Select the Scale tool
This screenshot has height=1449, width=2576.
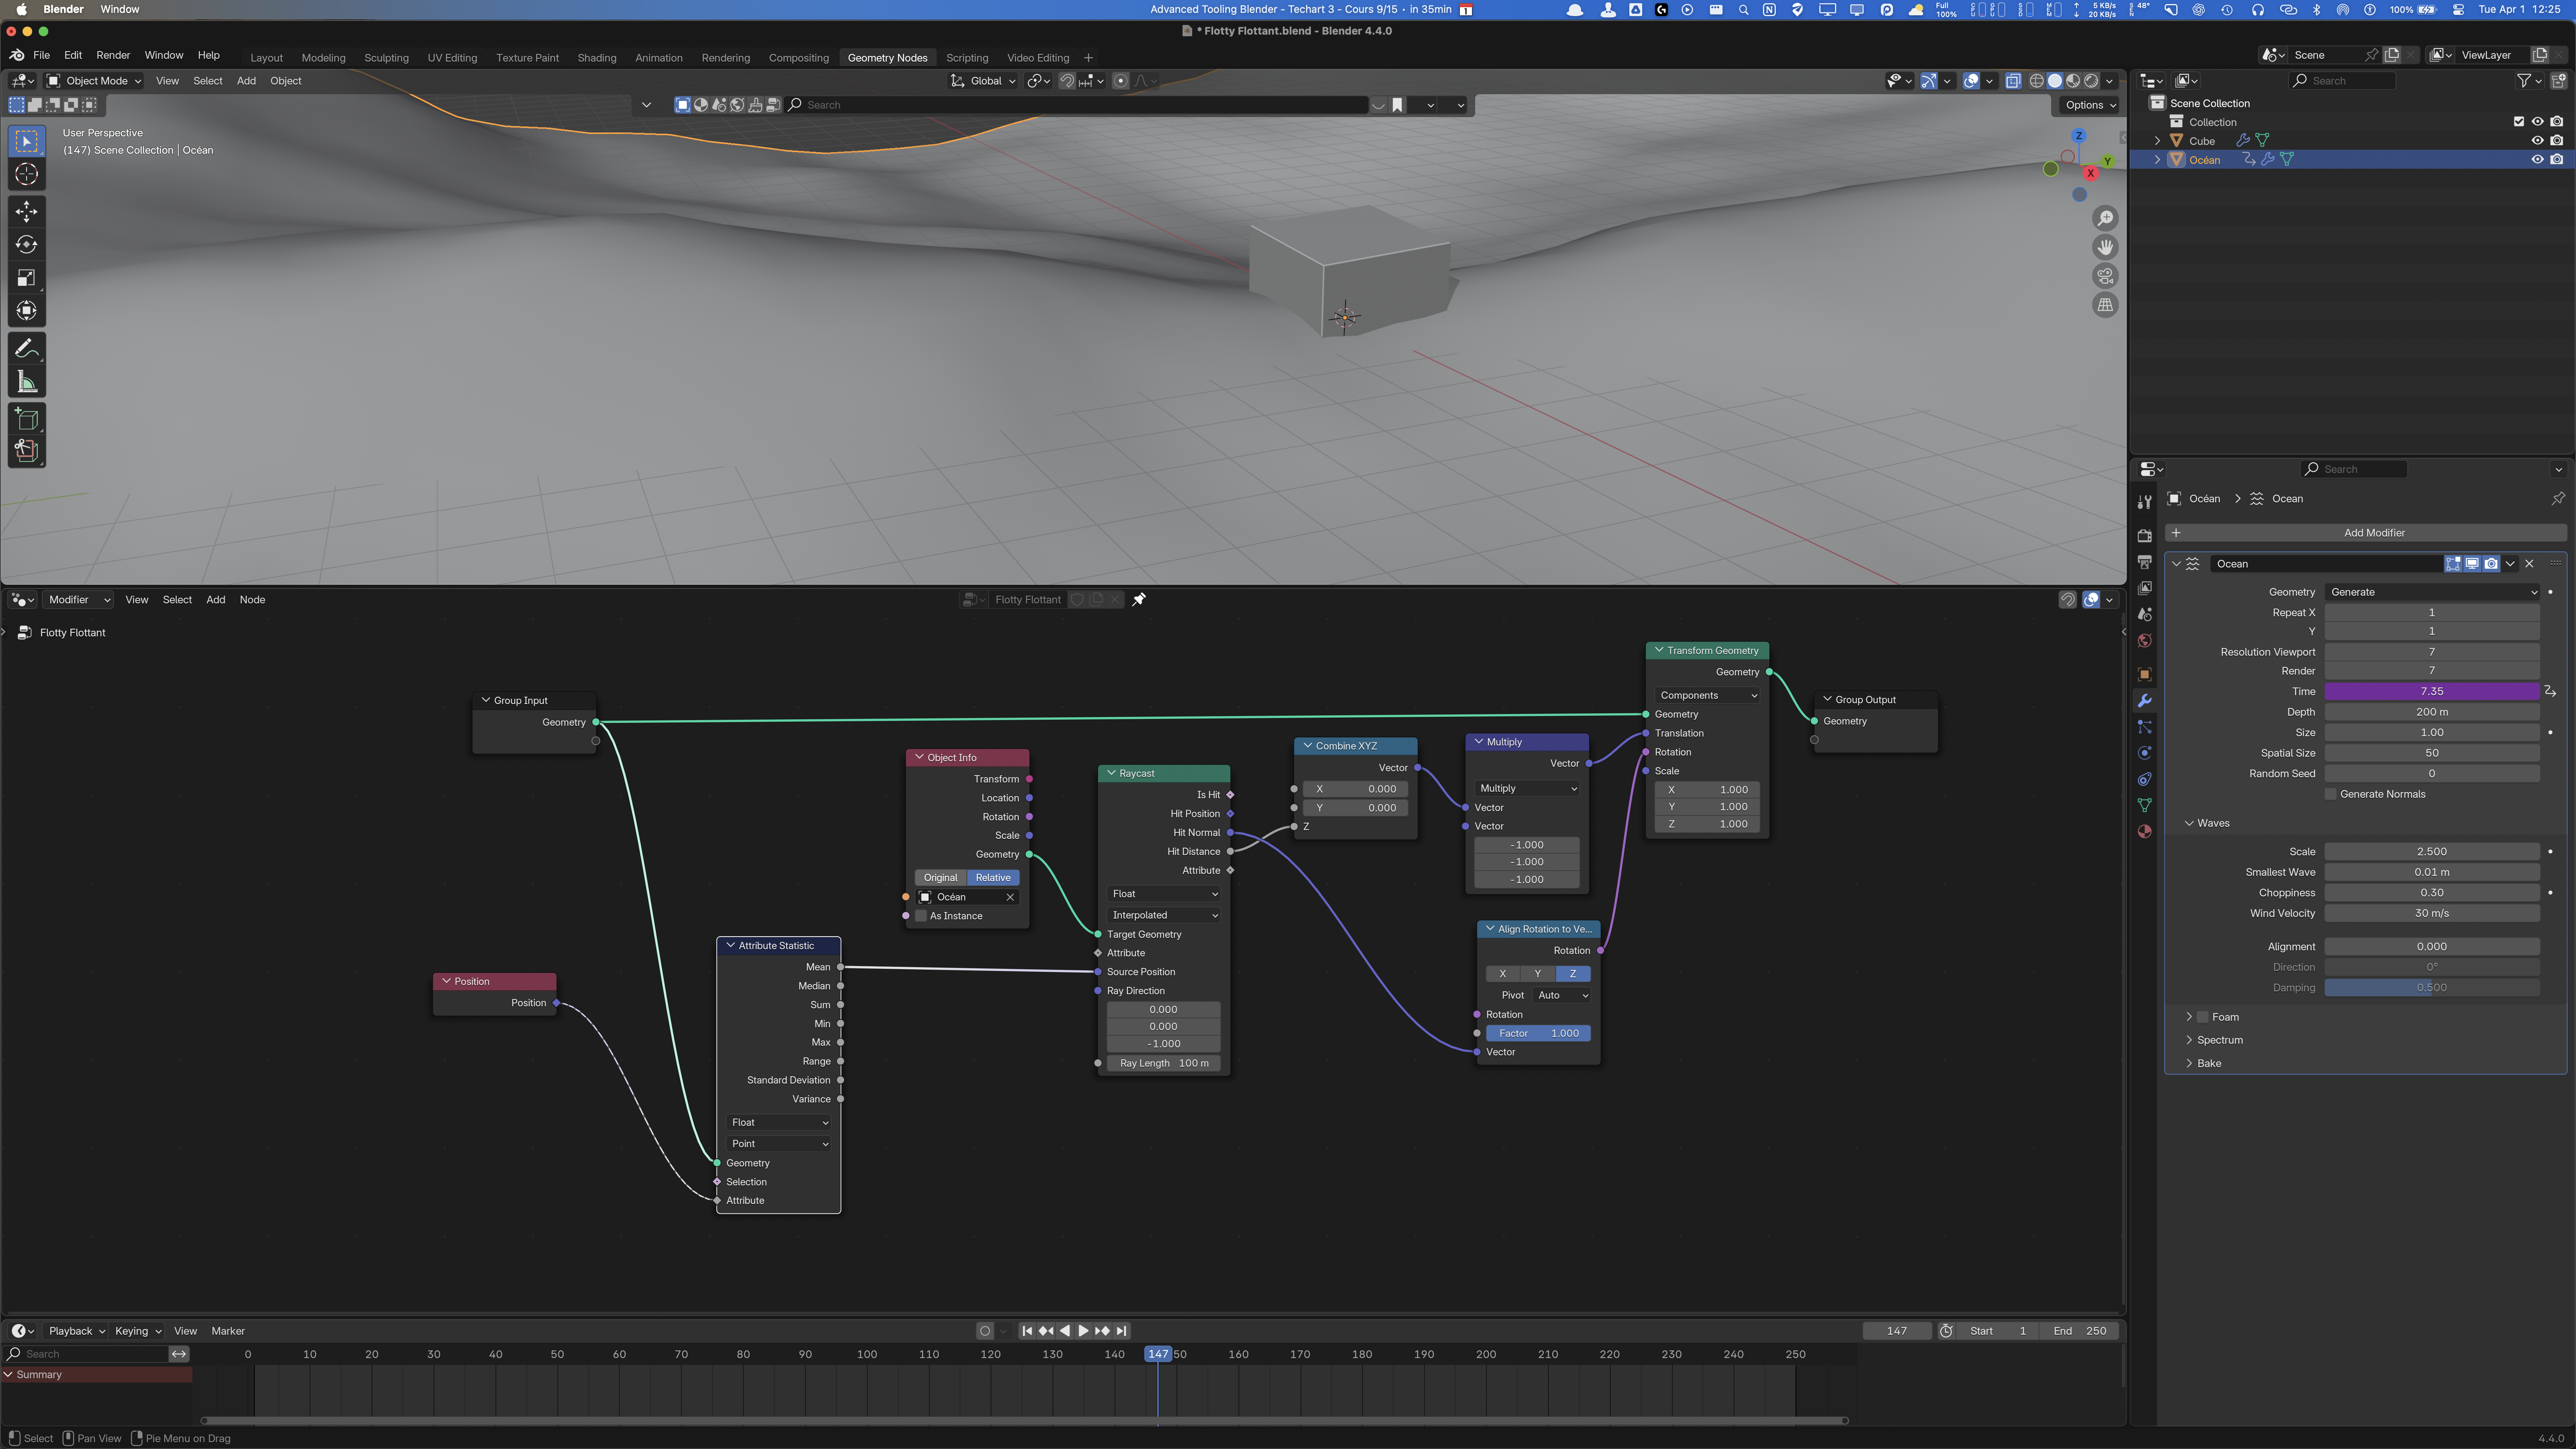click(27, 278)
